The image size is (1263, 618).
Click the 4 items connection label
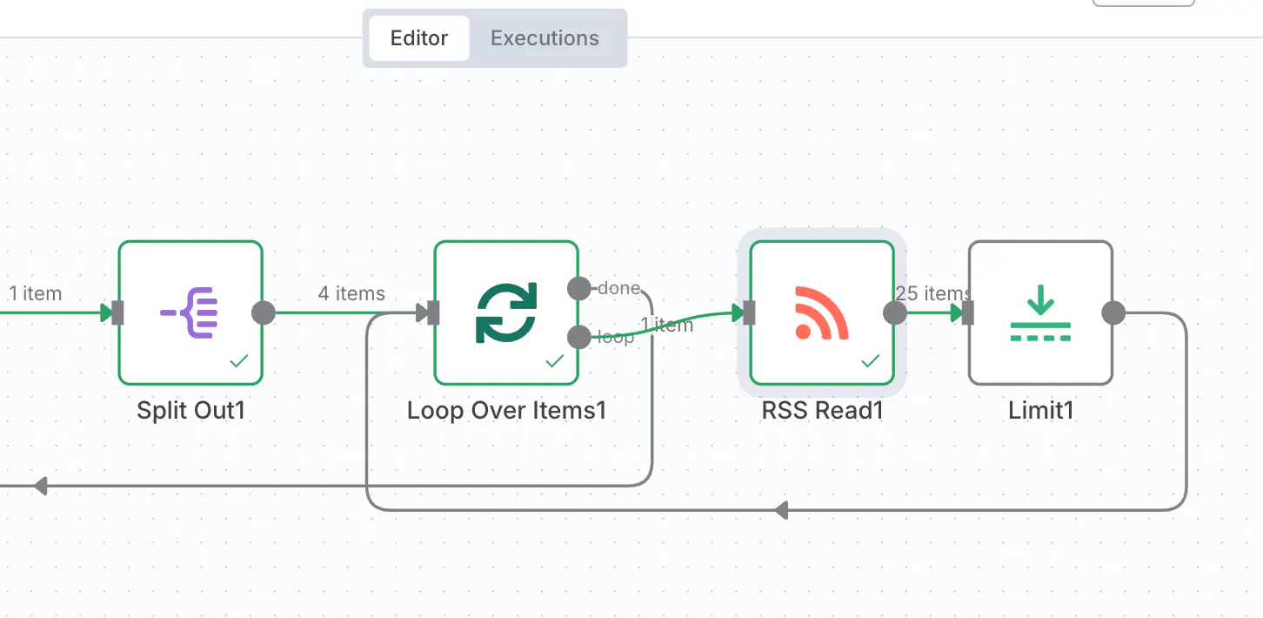pyautogui.click(x=351, y=293)
